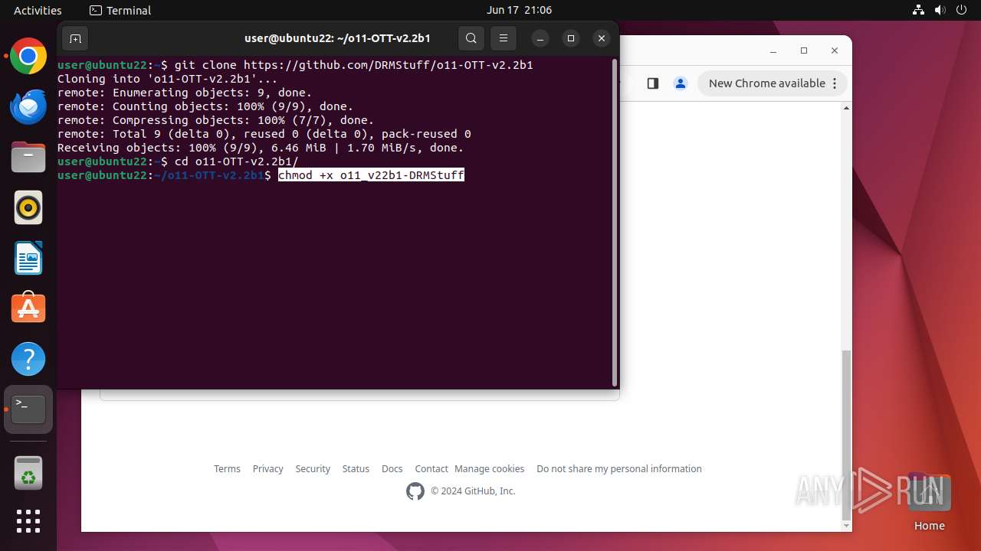Launch Thunderbird mail from the dock

tap(28, 107)
